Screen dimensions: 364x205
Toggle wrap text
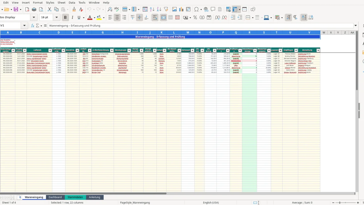click(155, 18)
